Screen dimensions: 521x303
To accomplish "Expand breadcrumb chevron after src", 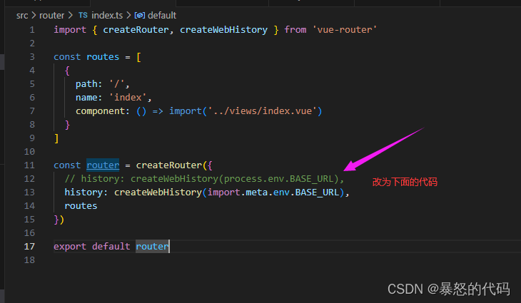I will click(x=34, y=15).
